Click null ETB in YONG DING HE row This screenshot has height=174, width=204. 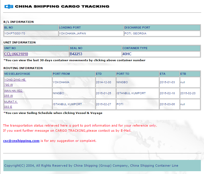(x=183, y=82)
